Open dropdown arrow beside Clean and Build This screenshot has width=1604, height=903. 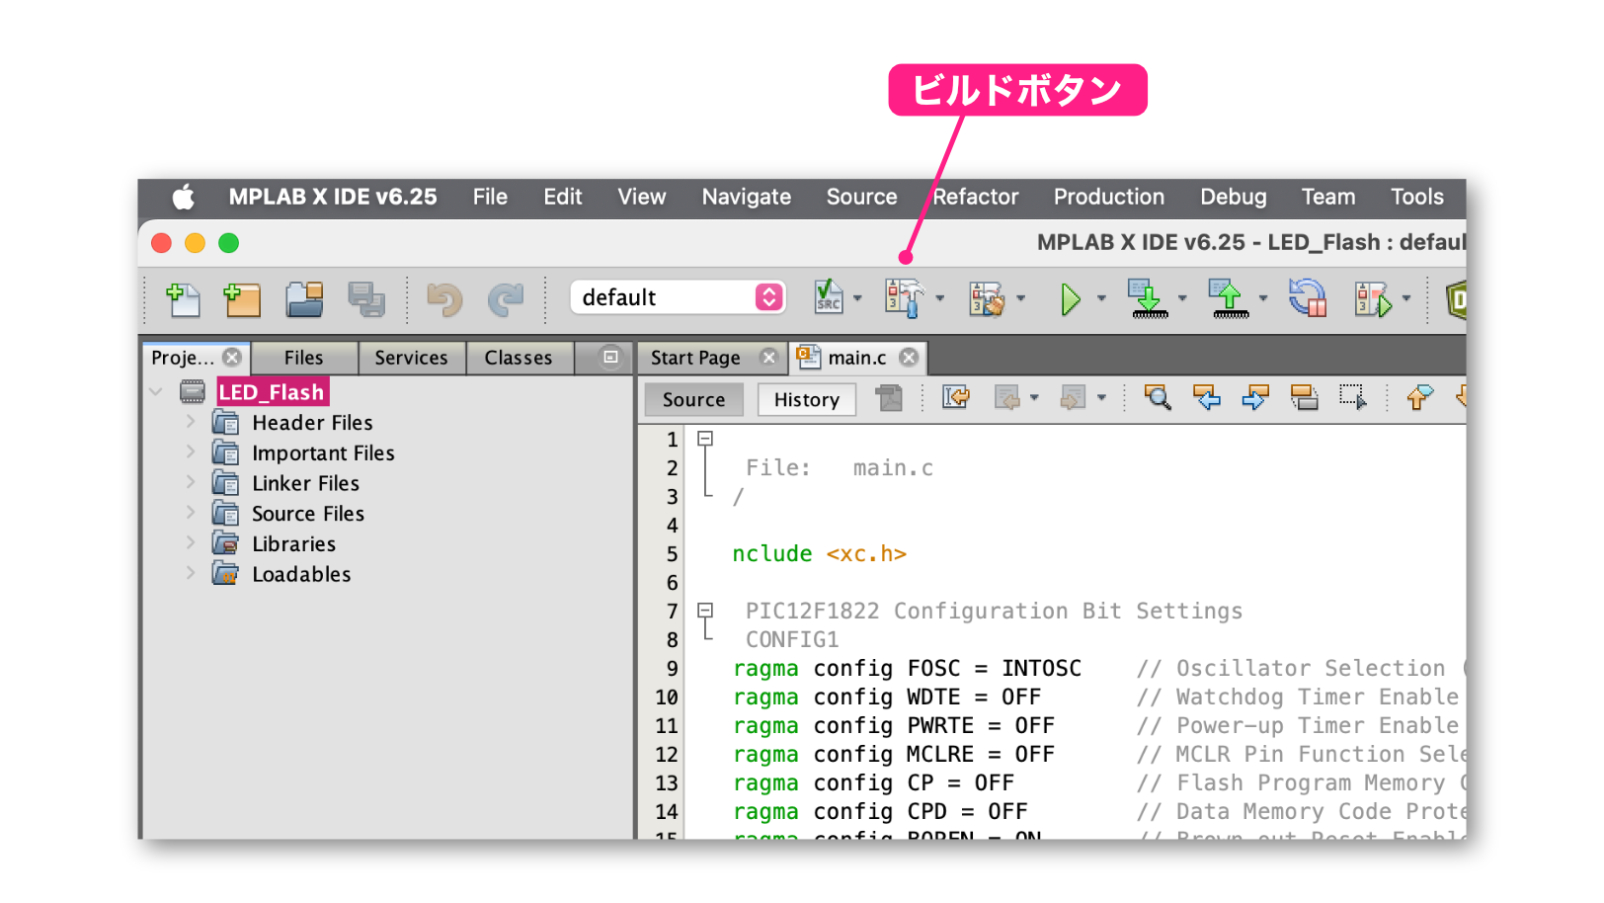click(x=1021, y=298)
